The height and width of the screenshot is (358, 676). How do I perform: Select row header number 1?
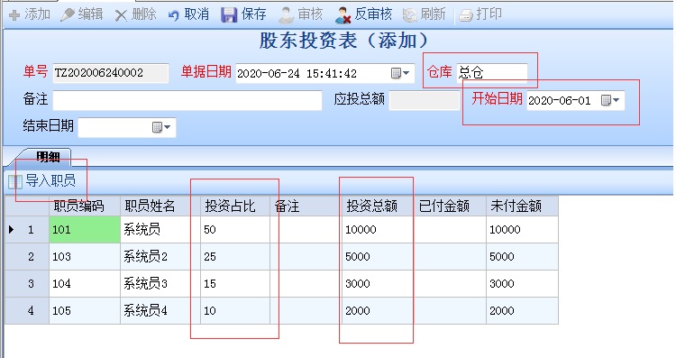27,229
